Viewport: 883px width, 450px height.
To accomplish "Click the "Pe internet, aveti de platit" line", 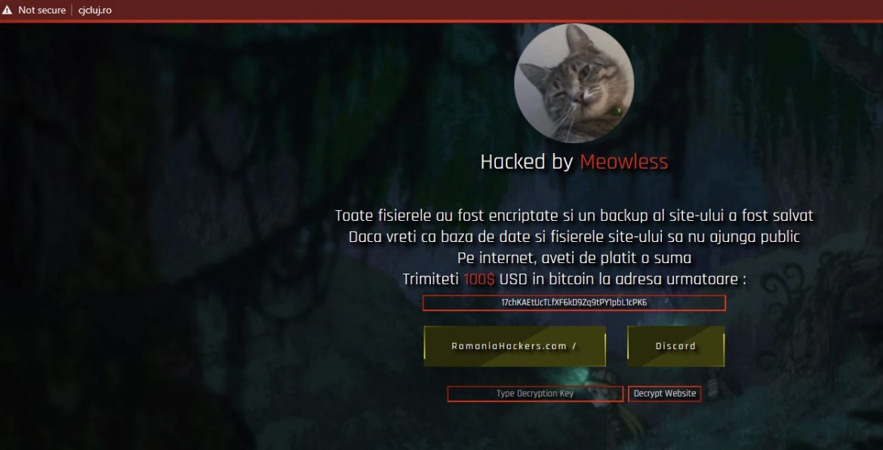I will click(x=574, y=259).
